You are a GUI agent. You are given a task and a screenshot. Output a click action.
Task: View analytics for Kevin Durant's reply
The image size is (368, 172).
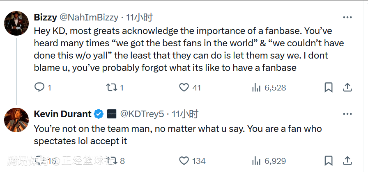pos(256,161)
